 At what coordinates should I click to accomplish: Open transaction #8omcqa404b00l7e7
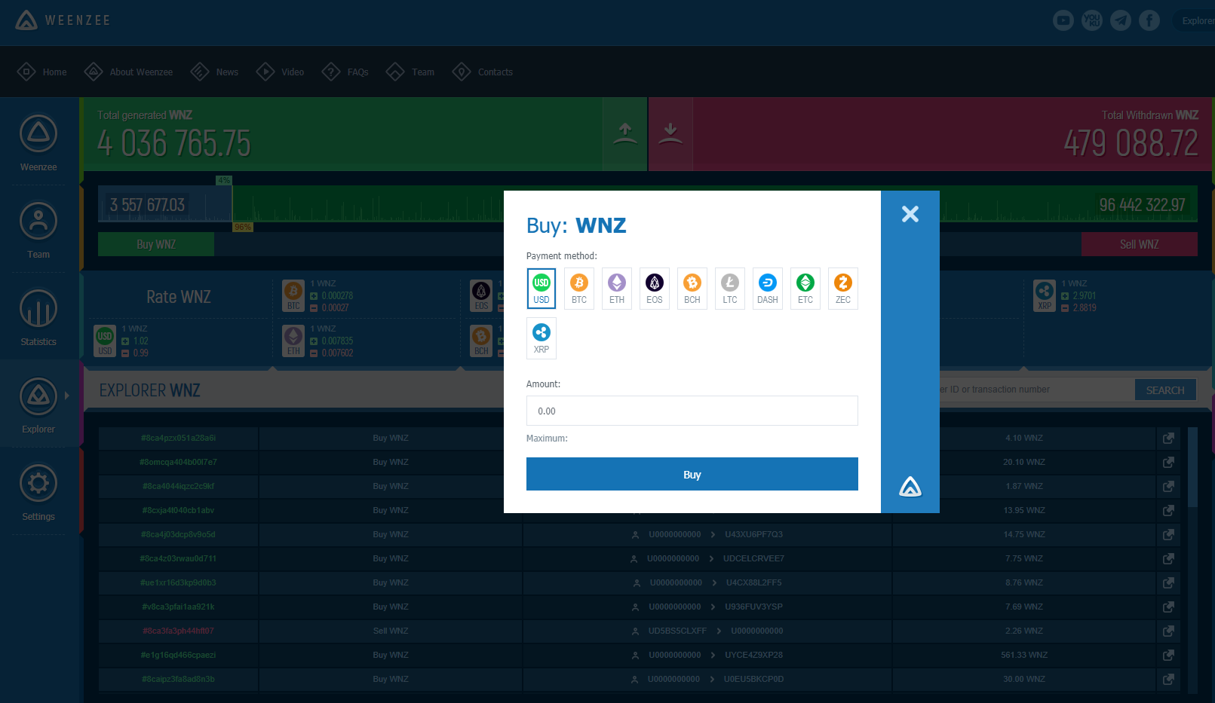[x=178, y=462]
